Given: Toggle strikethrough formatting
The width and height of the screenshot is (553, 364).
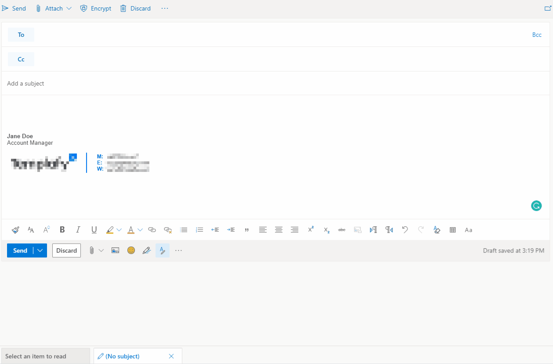Looking at the screenshot, I should pos(342,230).
